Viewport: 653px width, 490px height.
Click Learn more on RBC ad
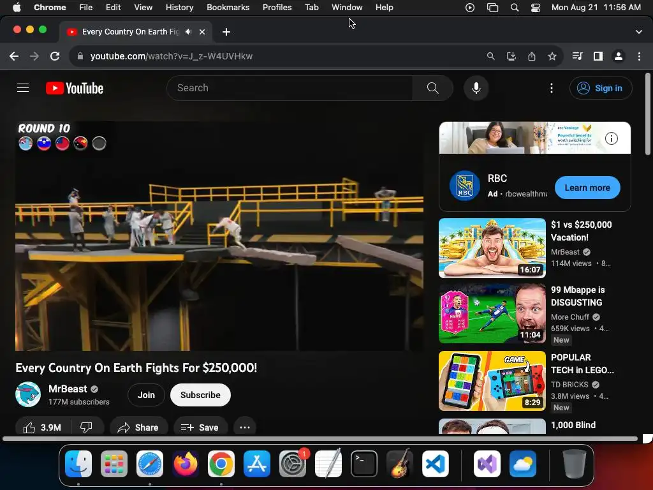click(x=587, y=188)
